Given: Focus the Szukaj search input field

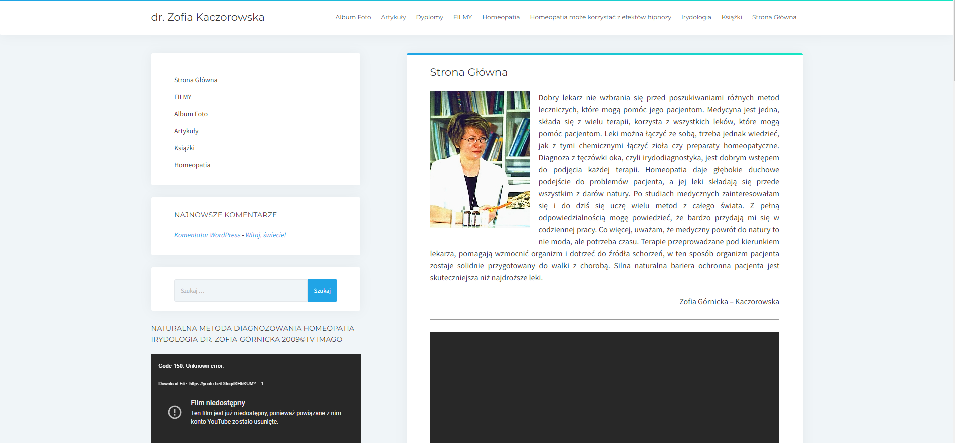Looking at the screenshot, I should tap(241, 291).
